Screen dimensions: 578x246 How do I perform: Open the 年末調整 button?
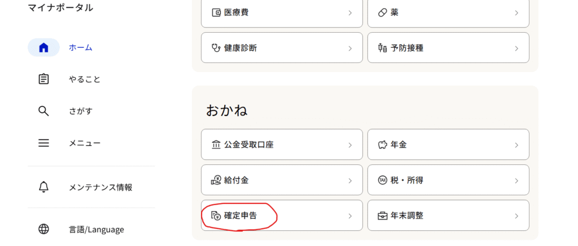(x=448, y=216)
